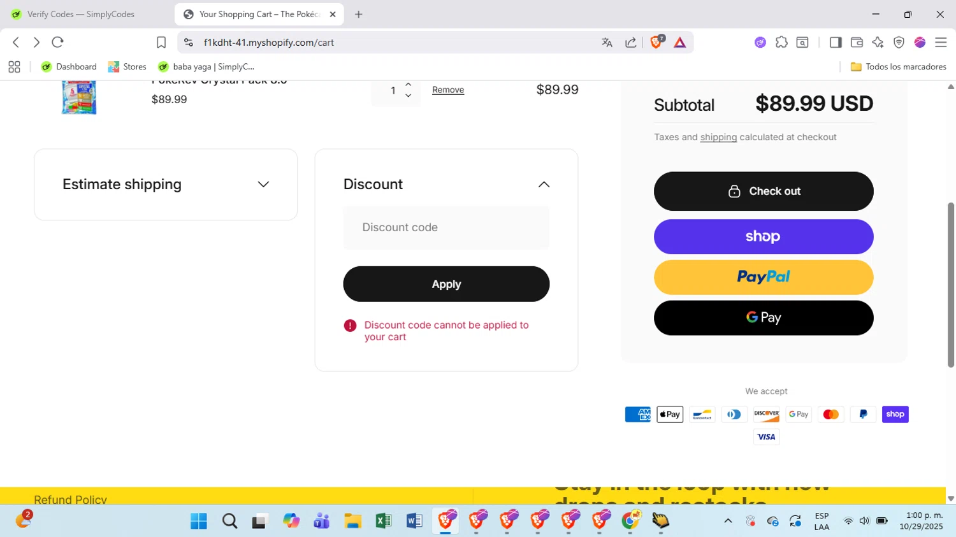Expand the Estimate shipping section
The image size is (956, 537).
(166, 184)
